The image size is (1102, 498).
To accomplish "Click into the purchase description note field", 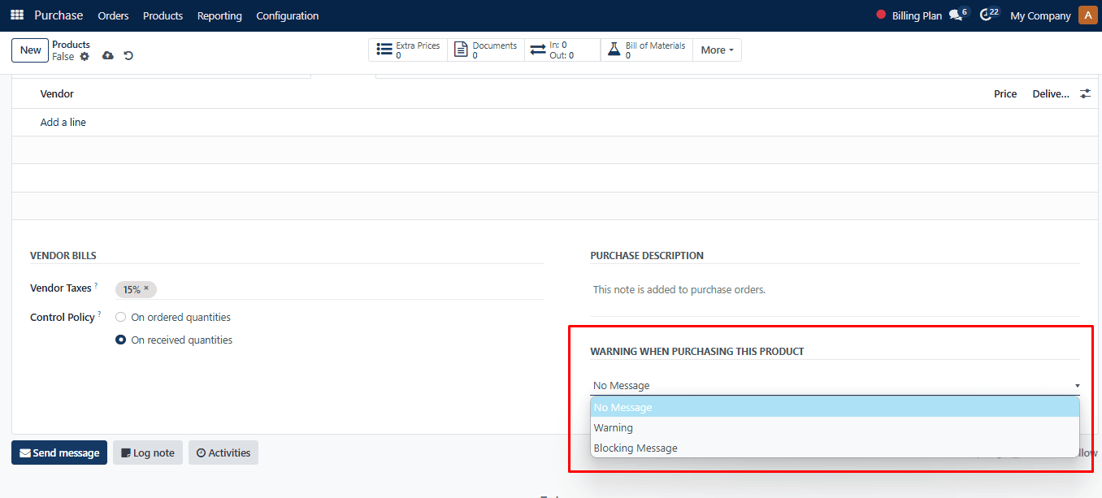I will [x=835, y=290].
